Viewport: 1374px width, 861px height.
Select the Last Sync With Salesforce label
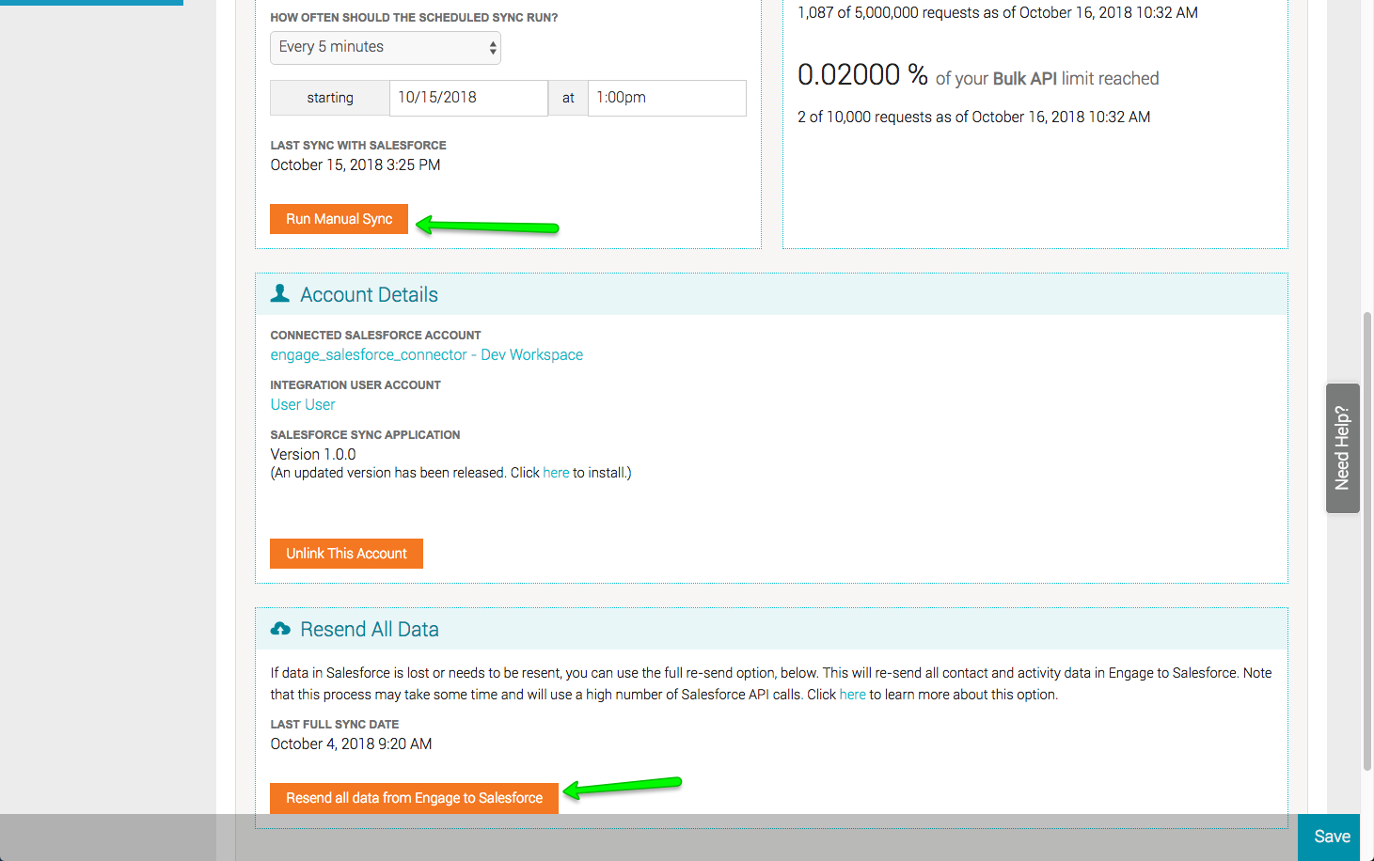coord(358,145)
